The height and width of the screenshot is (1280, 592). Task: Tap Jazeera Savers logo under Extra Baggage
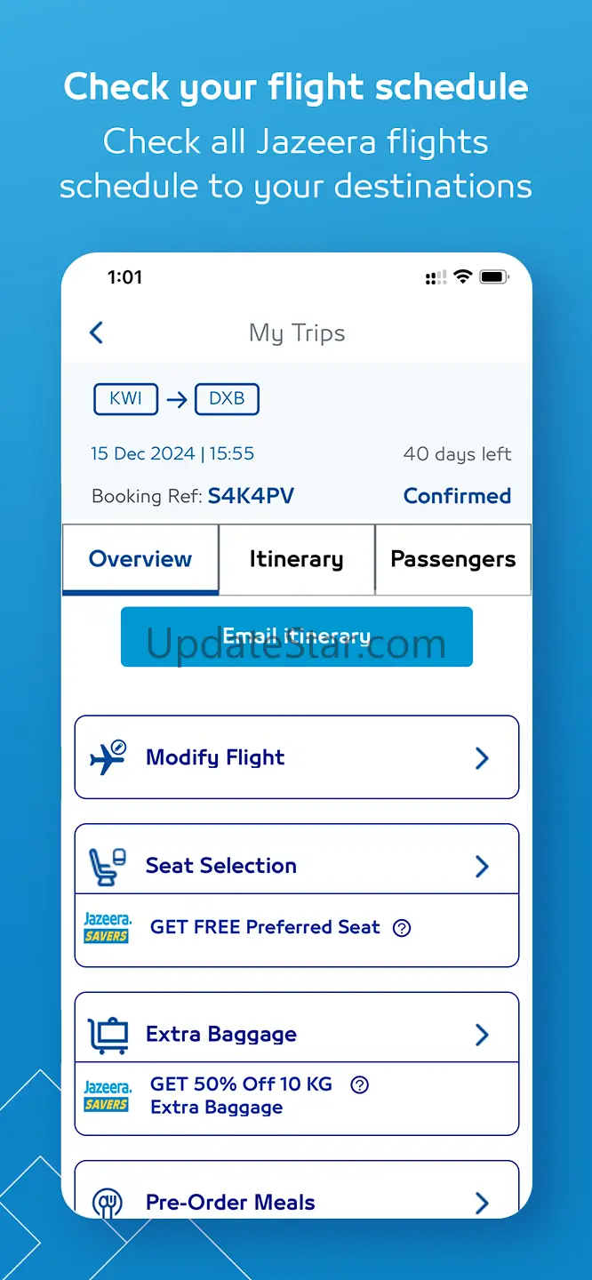(107, 1096)
